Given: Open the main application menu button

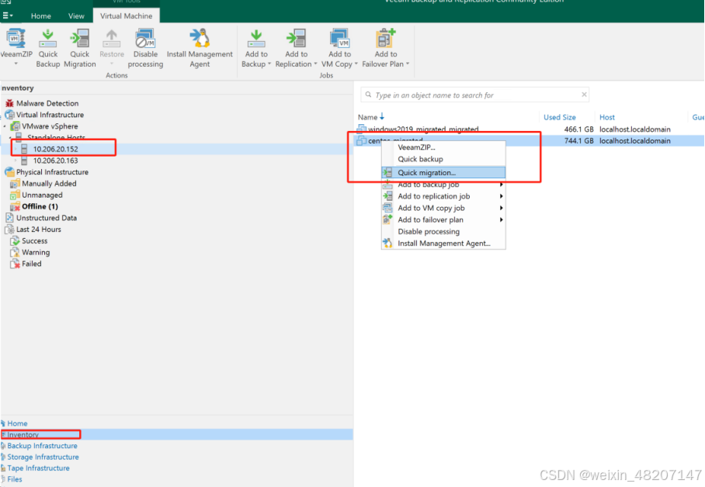Looking at the screenshot, I should tap(8, 16).
